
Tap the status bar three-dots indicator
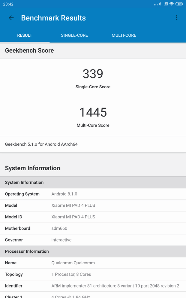tap(156, 5)
